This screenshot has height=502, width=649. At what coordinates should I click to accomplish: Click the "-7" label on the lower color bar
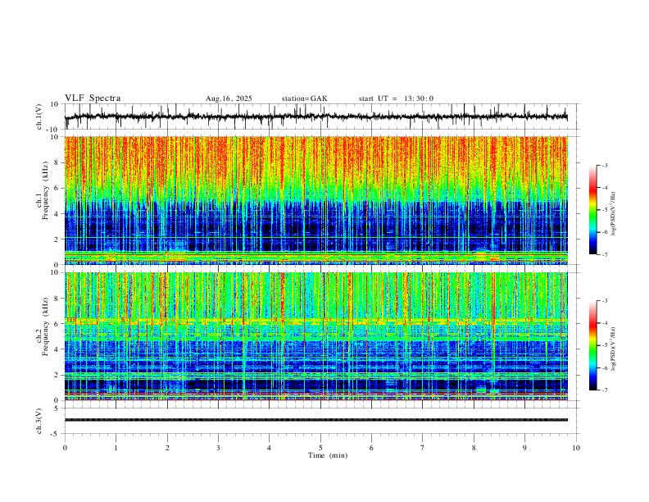click(605, 390)
